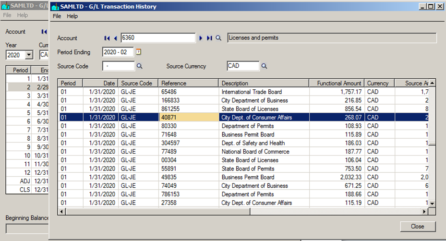Click the Currency column header
This screenshot has height=241, width=446.
coord(379,83)
